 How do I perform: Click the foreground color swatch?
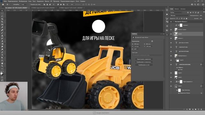pyautogui.click(x=1, y=73)
